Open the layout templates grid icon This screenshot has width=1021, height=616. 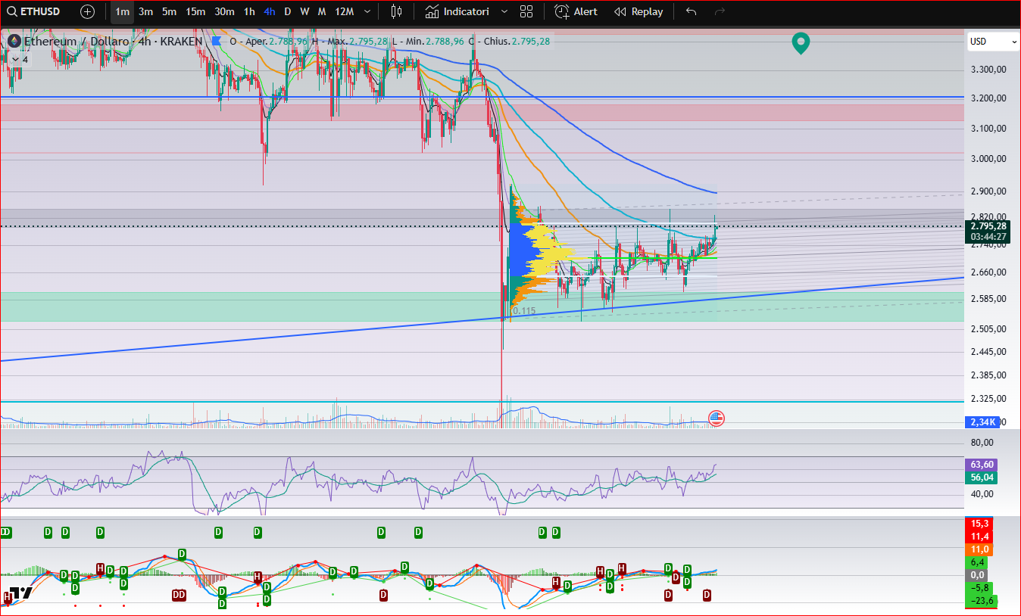[526, 11]
